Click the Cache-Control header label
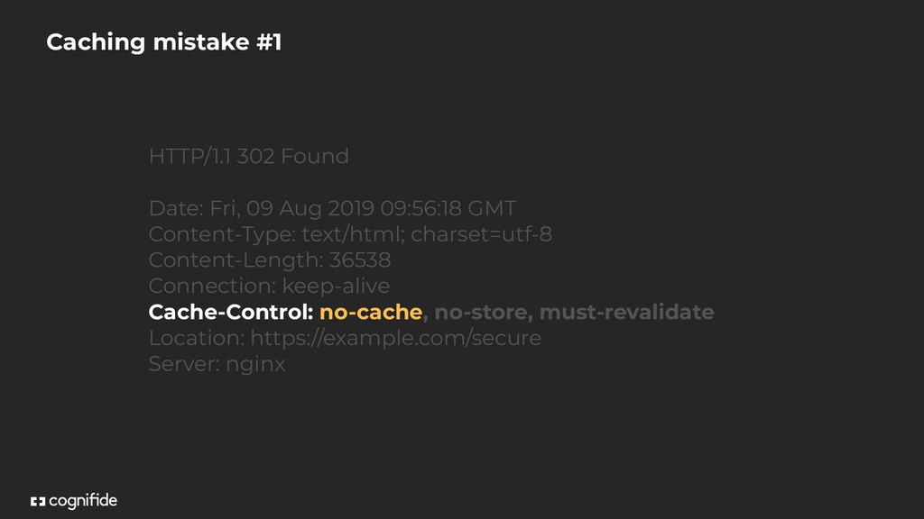Screen dimensions: 924x519 pos(231,312)
